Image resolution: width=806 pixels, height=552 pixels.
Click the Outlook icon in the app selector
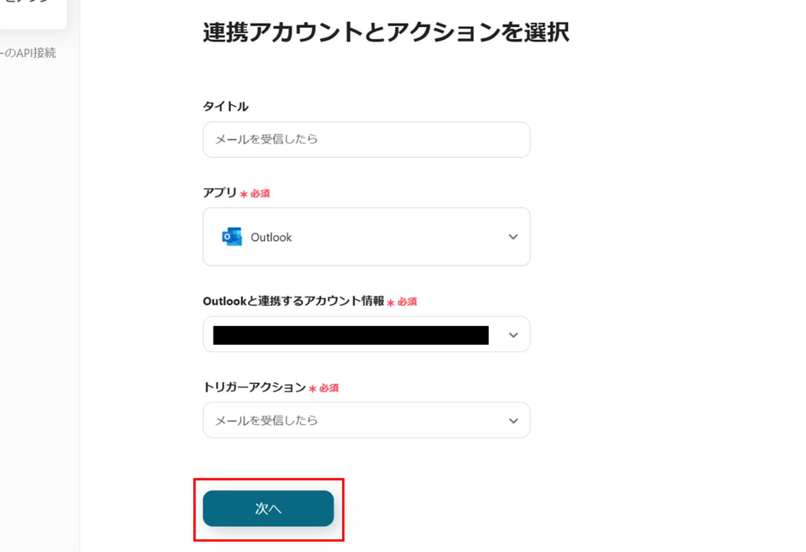coord(232,237)
